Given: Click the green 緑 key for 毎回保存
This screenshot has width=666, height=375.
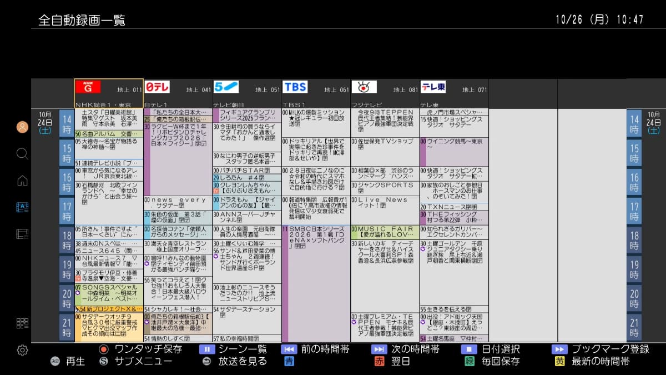Looking at the screenshot, I should pyautogui.click(x=470, y=362).
